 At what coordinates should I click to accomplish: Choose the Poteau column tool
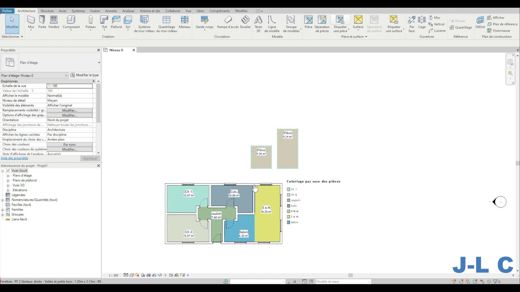click(x=91, y=22)
